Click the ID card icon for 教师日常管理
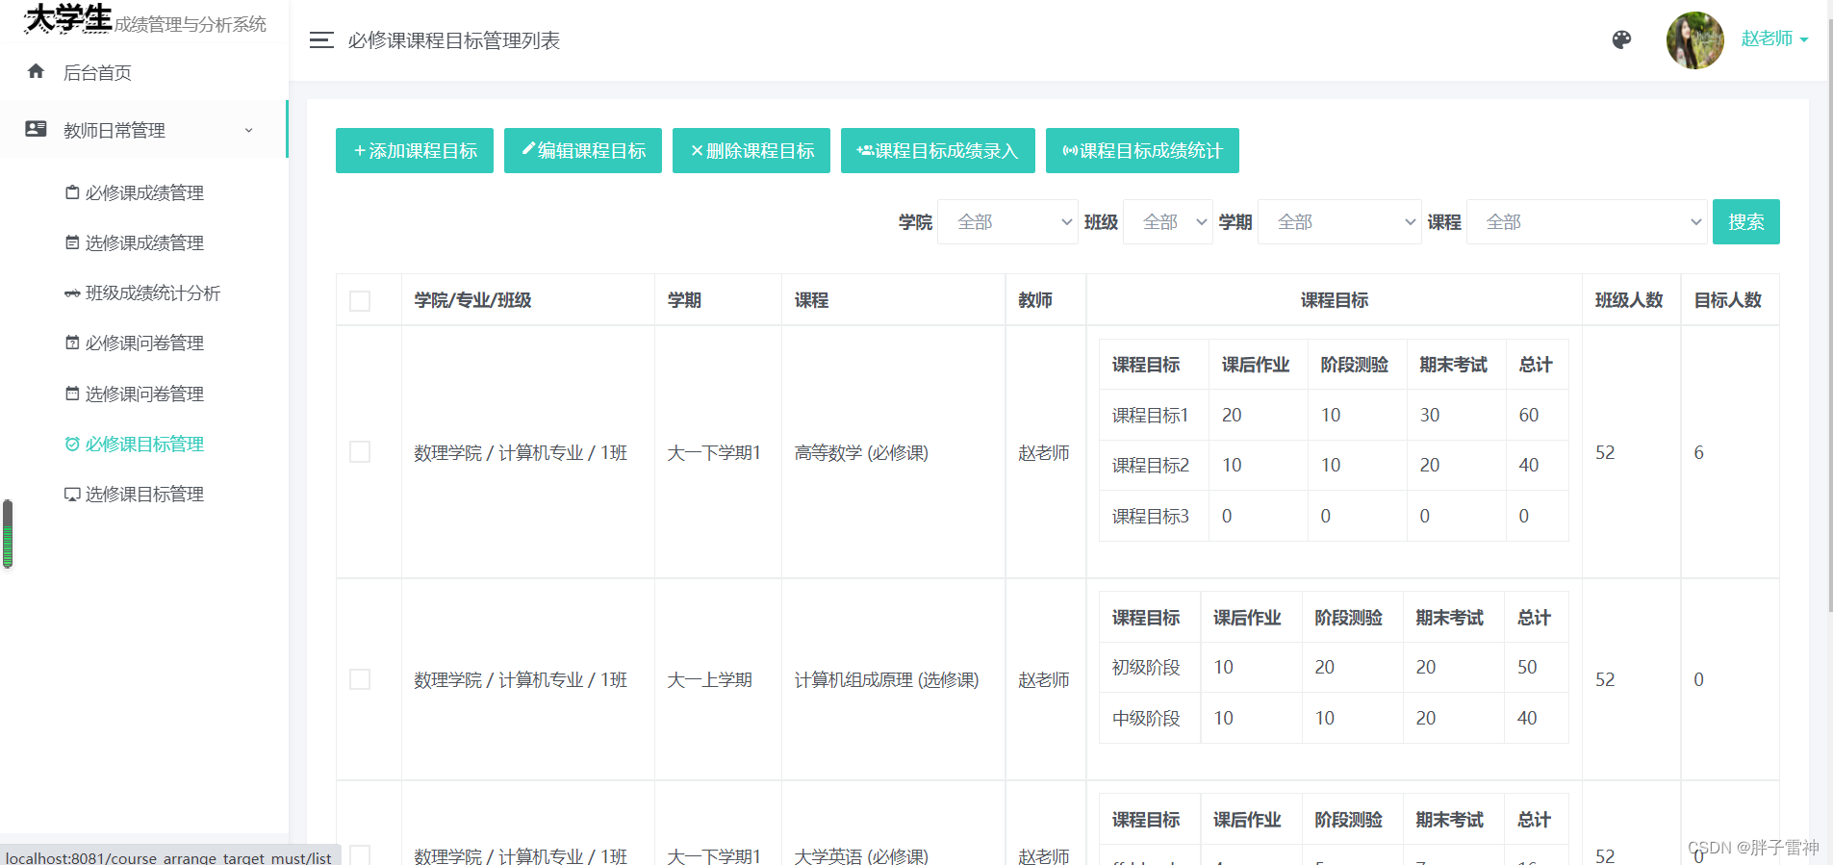Image resolution: width=1833 pixels, height=865 pixels. click(x=36, y=129)
